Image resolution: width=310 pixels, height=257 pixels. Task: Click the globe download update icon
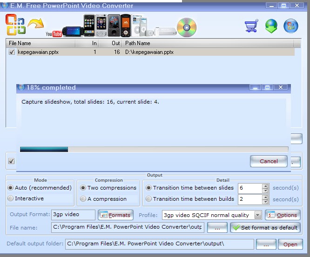(271, 26)
